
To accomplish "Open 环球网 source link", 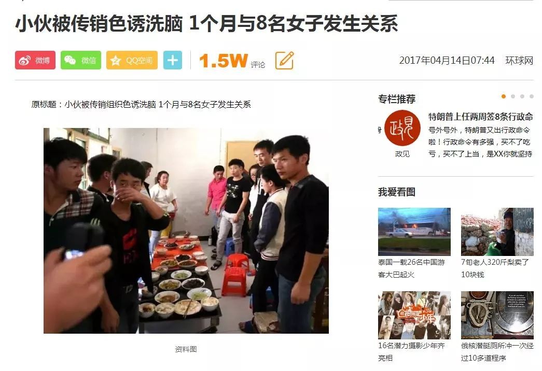I will coord(519,61).
